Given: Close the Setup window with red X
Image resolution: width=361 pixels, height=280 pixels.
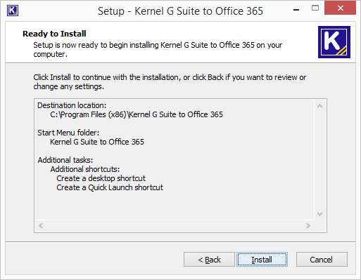Looking at the screenshot, I should click(x=340, y=8).
